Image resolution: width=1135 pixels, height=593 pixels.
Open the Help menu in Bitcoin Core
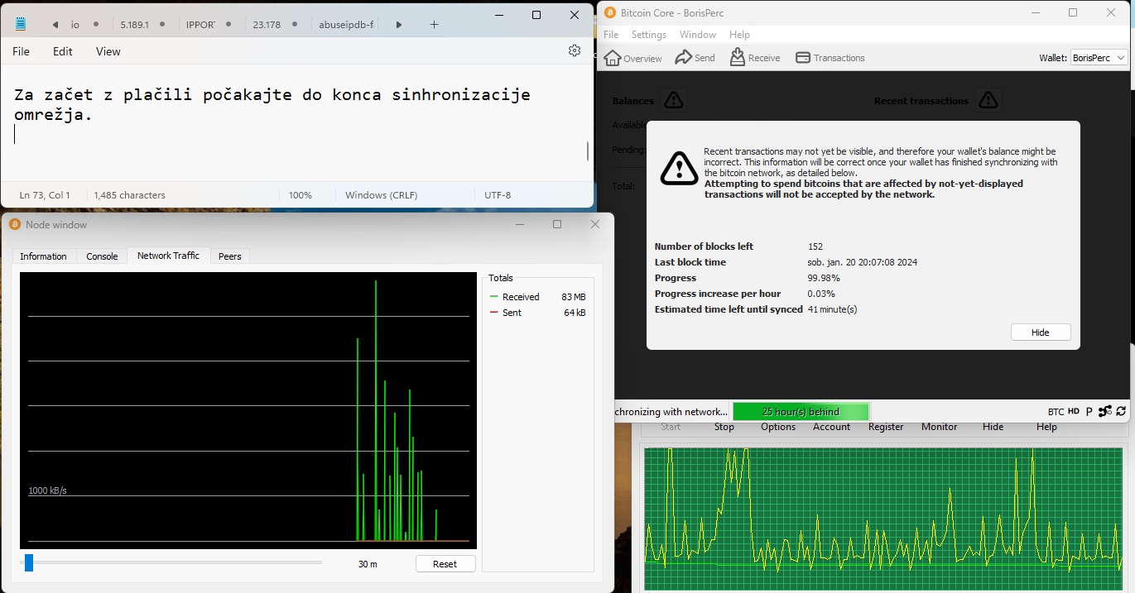[x=739, y=35]
